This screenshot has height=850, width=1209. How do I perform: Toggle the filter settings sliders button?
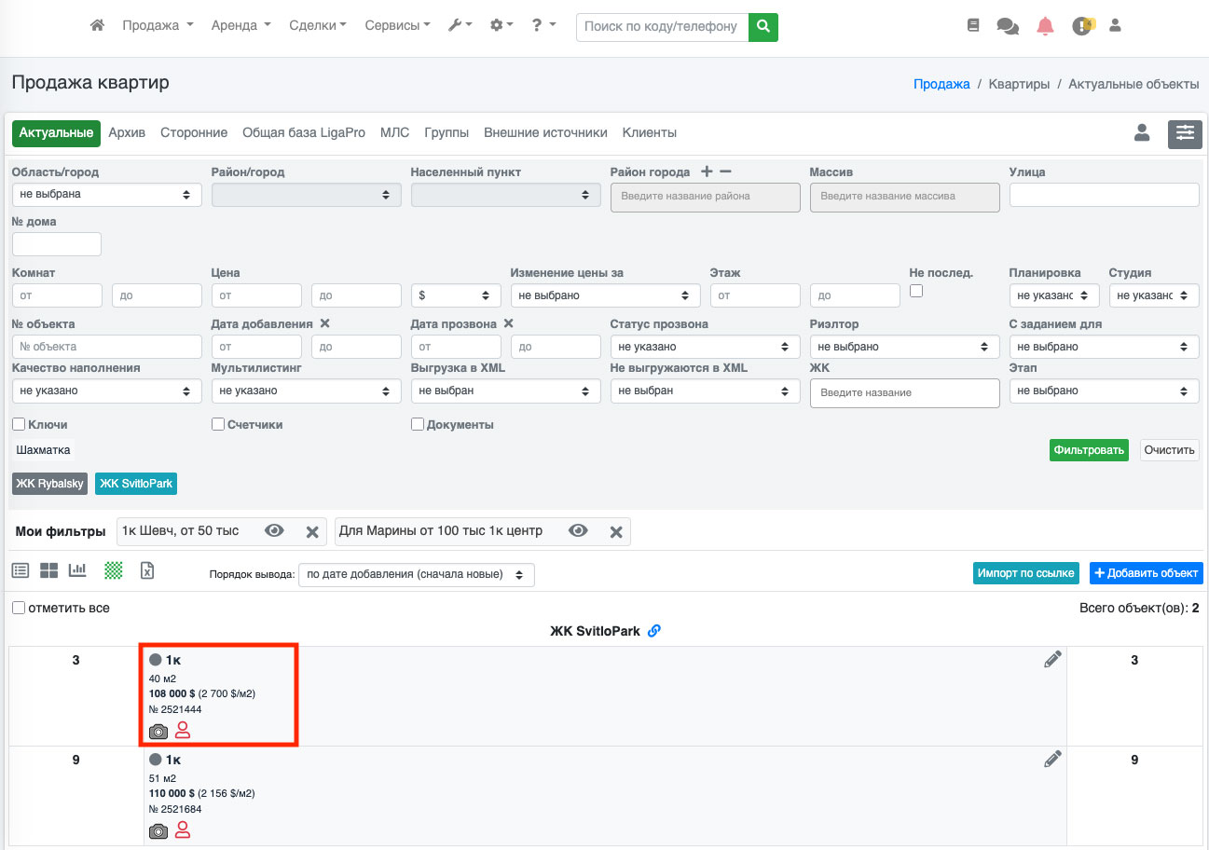(x=1185, y=133)
